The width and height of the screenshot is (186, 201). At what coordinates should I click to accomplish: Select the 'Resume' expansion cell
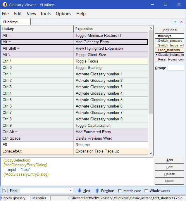(x=111, y=145)
